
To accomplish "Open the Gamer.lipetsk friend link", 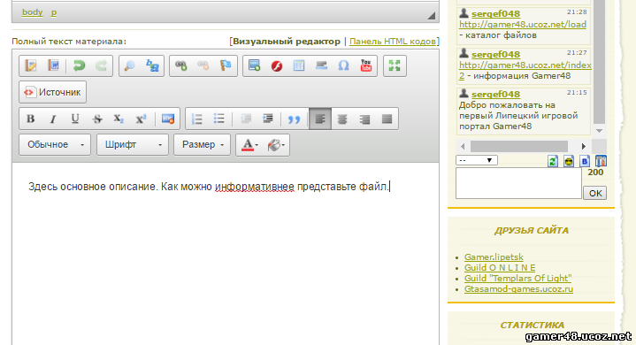I will (494, 257).
